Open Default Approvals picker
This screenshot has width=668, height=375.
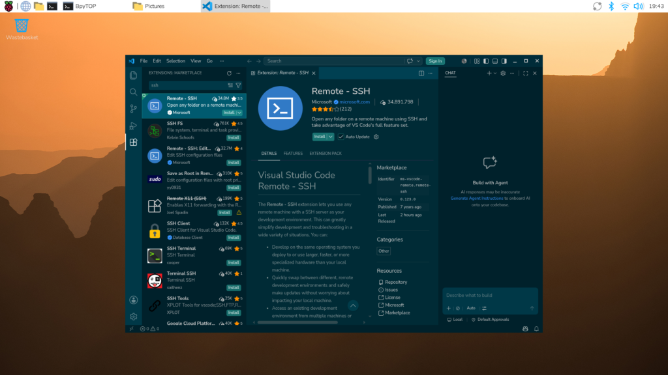click(x=490, y=320)
